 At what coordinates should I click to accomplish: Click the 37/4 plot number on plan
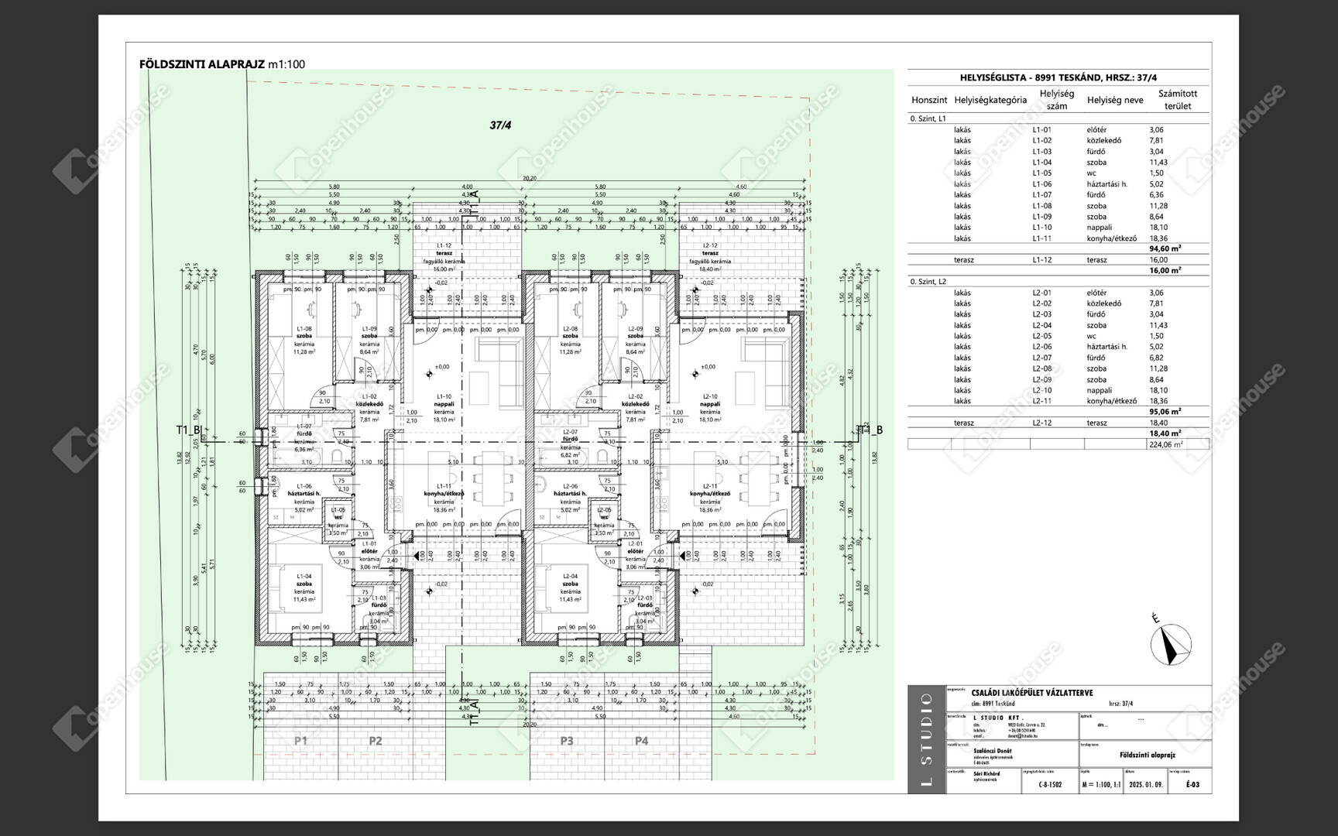(x=500, y=125)
